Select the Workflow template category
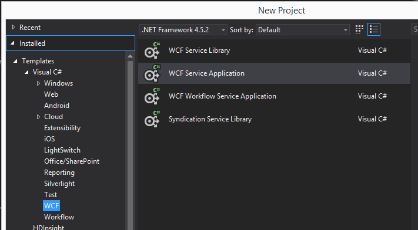Screen dimensions: 418x230 pyautogui.click(x=59, y=217)
